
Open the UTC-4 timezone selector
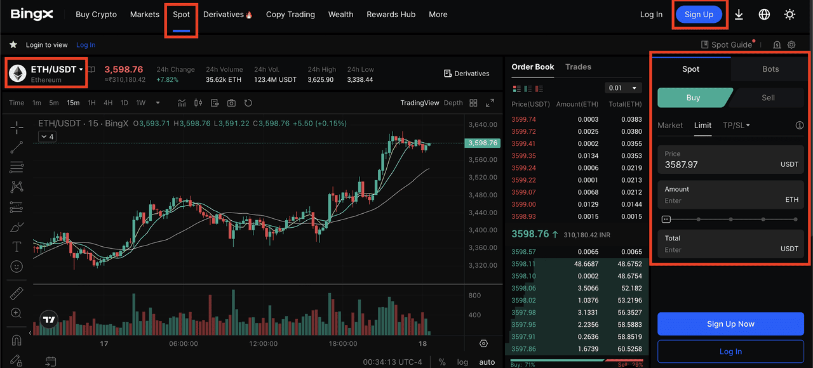point(393,362)
